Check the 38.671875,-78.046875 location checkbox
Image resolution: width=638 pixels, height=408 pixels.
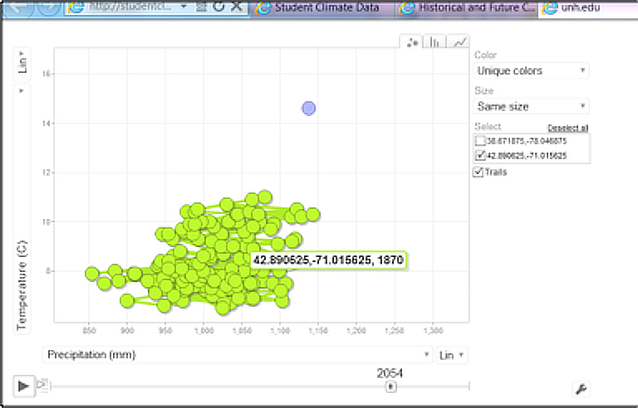[x=480, y=141]
